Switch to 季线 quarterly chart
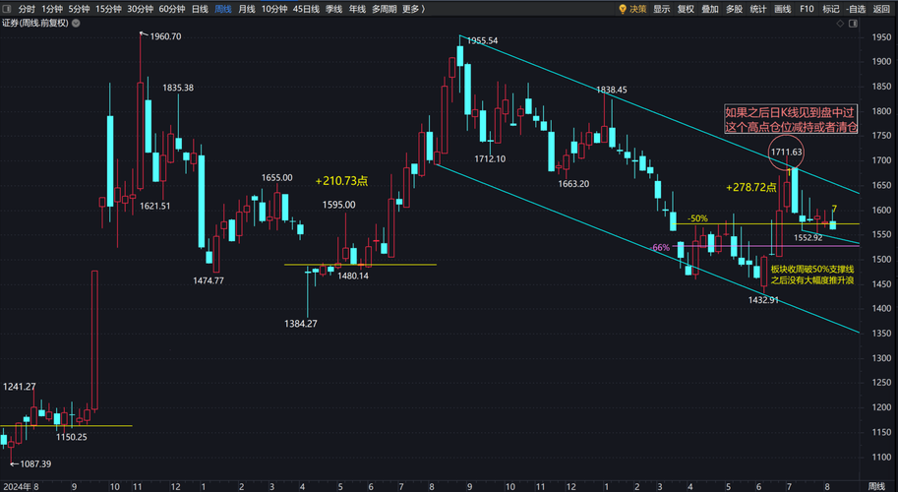 pyautogui.click(x=333, y=9)
